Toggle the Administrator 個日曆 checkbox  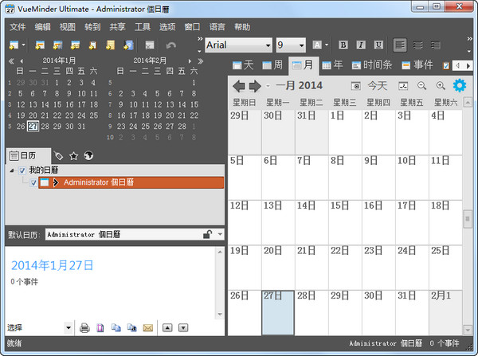click(x=33, y=182)
